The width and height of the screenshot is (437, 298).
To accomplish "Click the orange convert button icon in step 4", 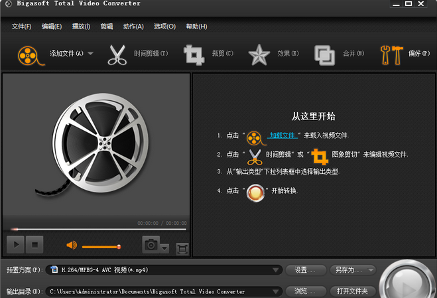I will coord(255,193).
